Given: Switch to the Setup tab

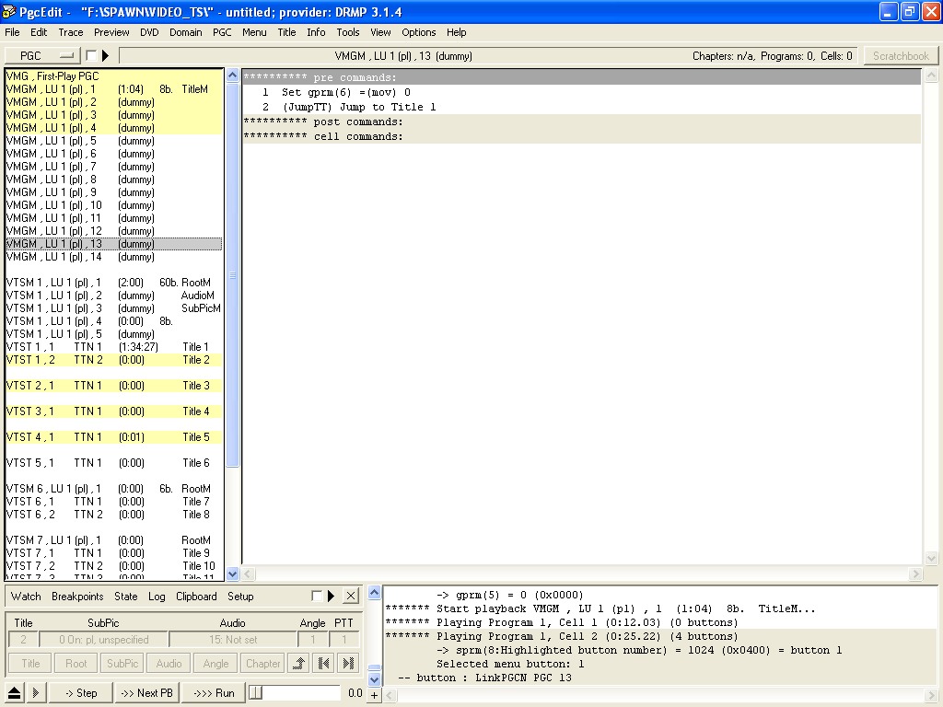Looking at the screenshot, I should 240,597.
